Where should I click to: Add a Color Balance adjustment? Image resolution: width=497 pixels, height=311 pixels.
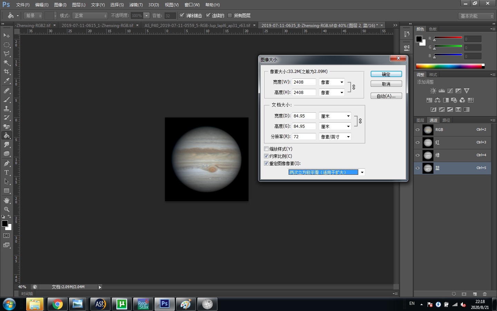pos(437,100)
